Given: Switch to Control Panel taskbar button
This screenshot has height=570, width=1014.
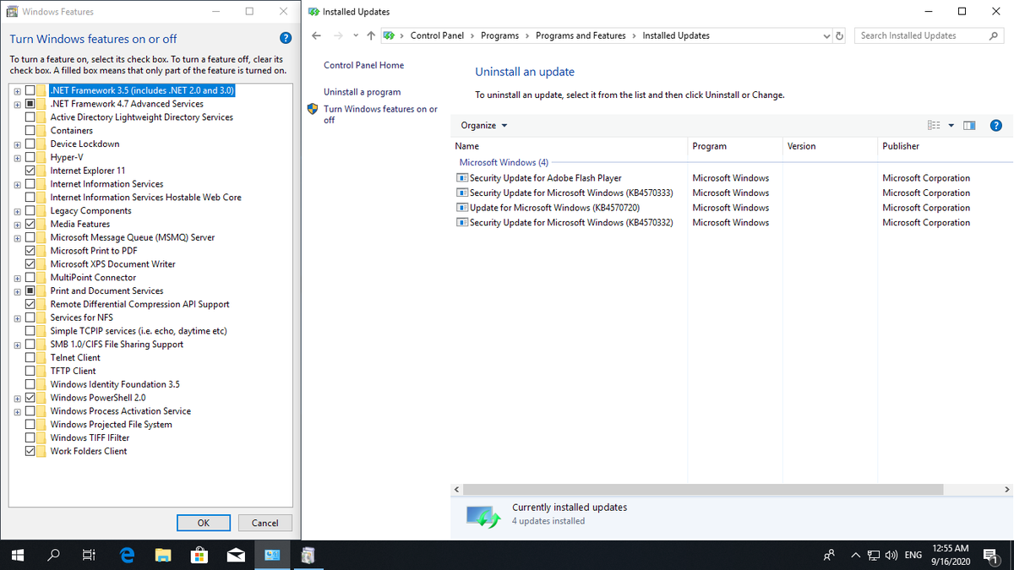Looking at the screenshot, I should [x=273, y=555].
